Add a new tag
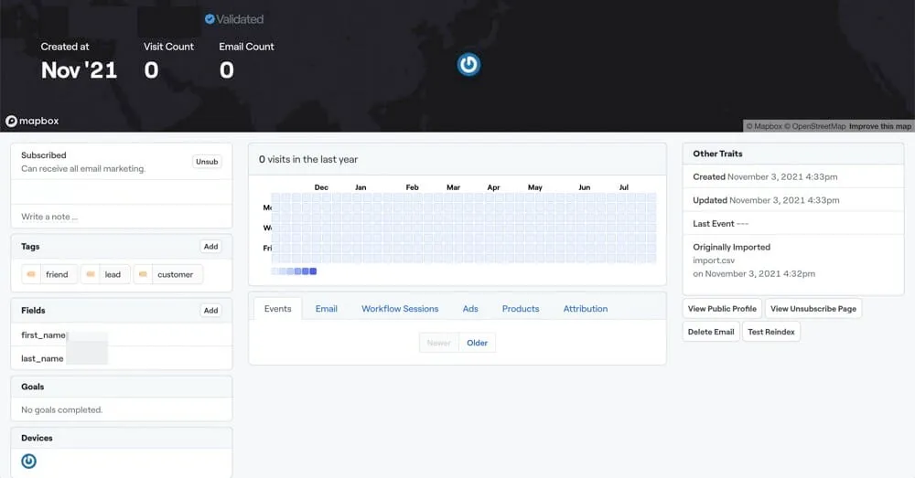 [210, 247]
